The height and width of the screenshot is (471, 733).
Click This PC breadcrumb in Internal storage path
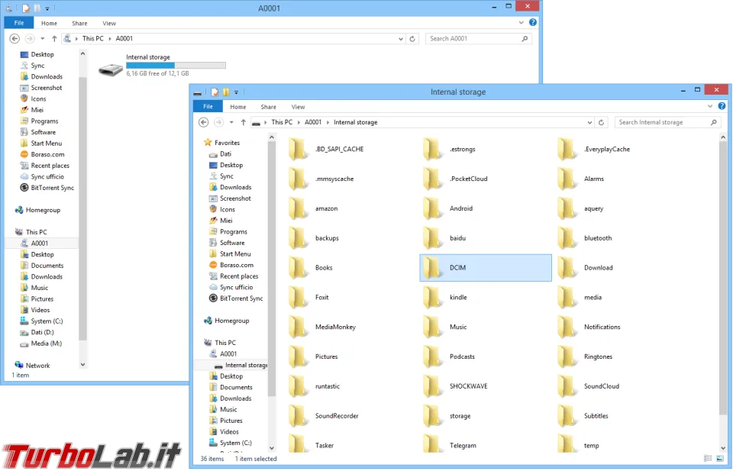click(282, 122)
